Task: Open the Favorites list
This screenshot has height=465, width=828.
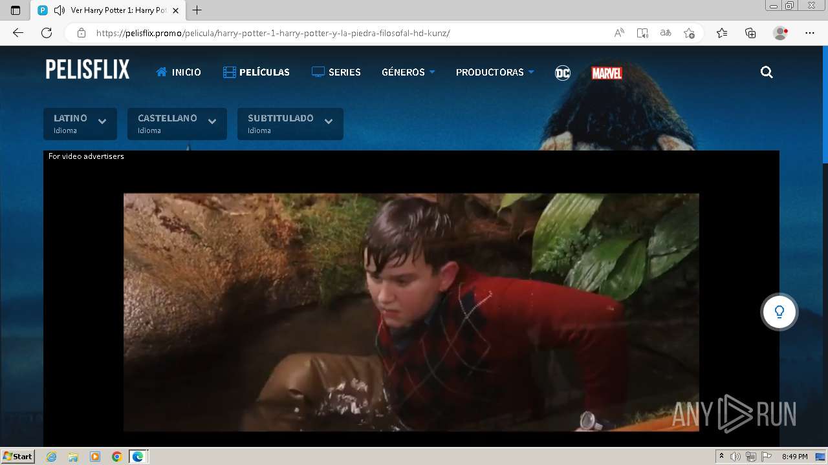Action: tap(722, 33)
